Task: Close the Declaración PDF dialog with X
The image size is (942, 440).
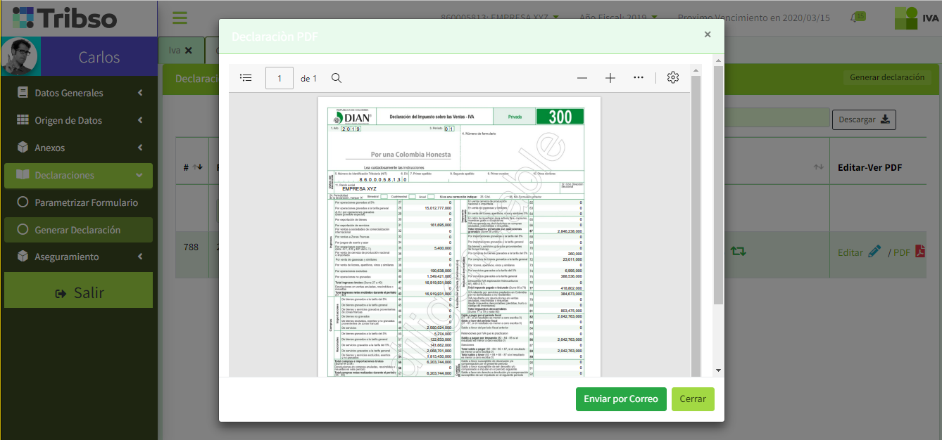Action: pos(708,34)
